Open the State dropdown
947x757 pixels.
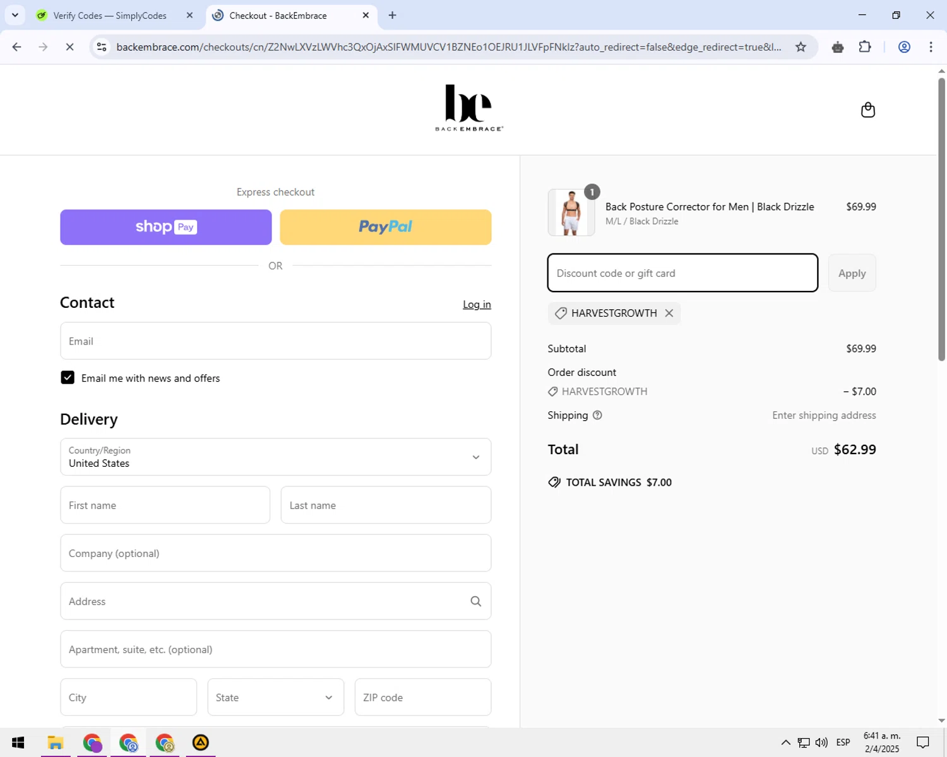(276, 697)
